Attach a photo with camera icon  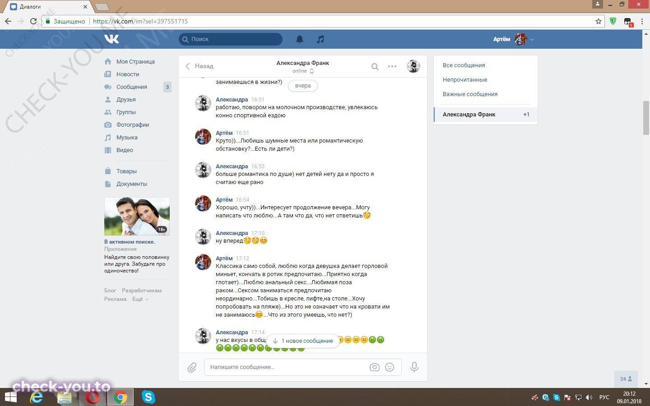coord(375,367)
